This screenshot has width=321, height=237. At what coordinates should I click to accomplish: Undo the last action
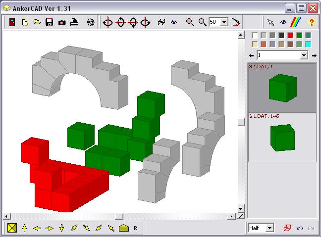point(300,228)
